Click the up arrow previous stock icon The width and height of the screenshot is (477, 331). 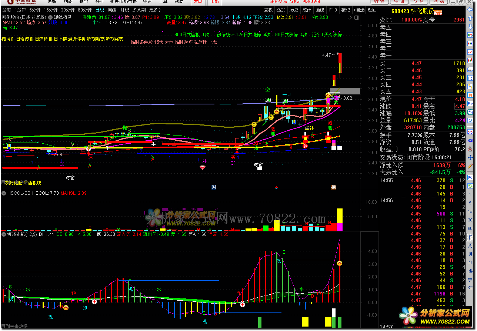[470, 18]
